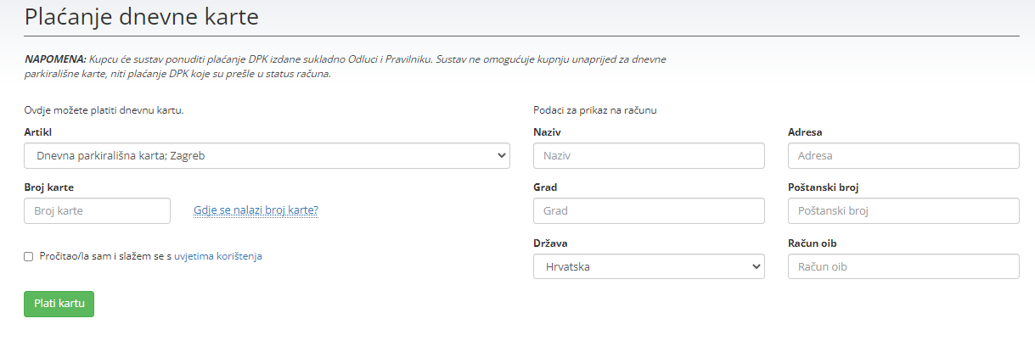
Task: Open the 'uvjetima korištenja' link
Action: (218, 256)
